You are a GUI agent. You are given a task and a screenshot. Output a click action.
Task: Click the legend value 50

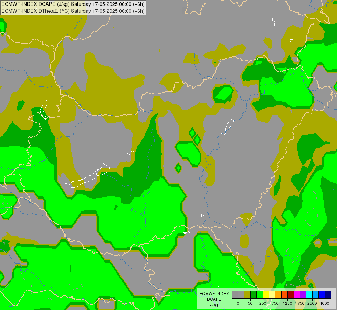(x=250, y=303)
